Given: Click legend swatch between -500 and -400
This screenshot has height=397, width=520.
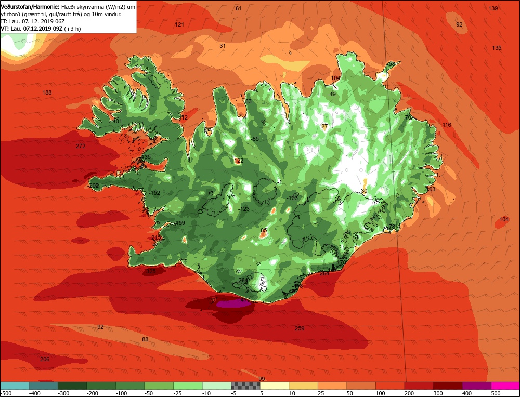Looking at the screenshot, I should pyautogui.click(x=14, y=386).
